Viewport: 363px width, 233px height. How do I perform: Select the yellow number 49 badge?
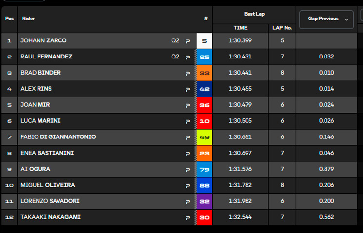pos(205,137)
